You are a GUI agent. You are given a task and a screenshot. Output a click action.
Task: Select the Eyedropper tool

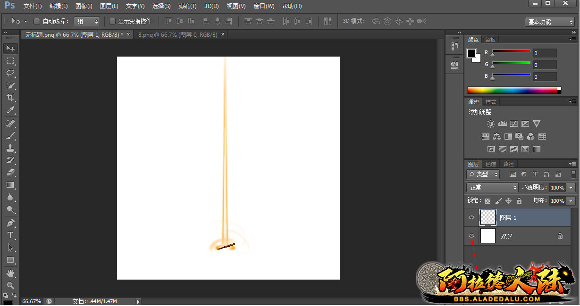tap(10, 110)
